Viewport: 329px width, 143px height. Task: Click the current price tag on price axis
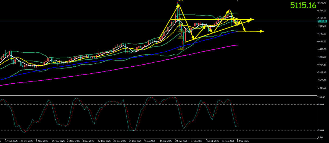pos(322,21)
